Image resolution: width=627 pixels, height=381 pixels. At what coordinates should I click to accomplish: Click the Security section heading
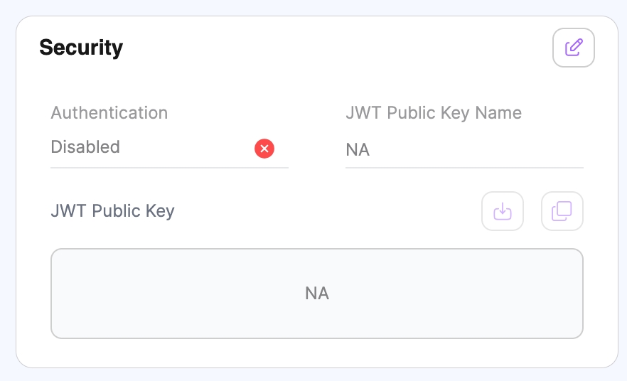click(81, 48)
